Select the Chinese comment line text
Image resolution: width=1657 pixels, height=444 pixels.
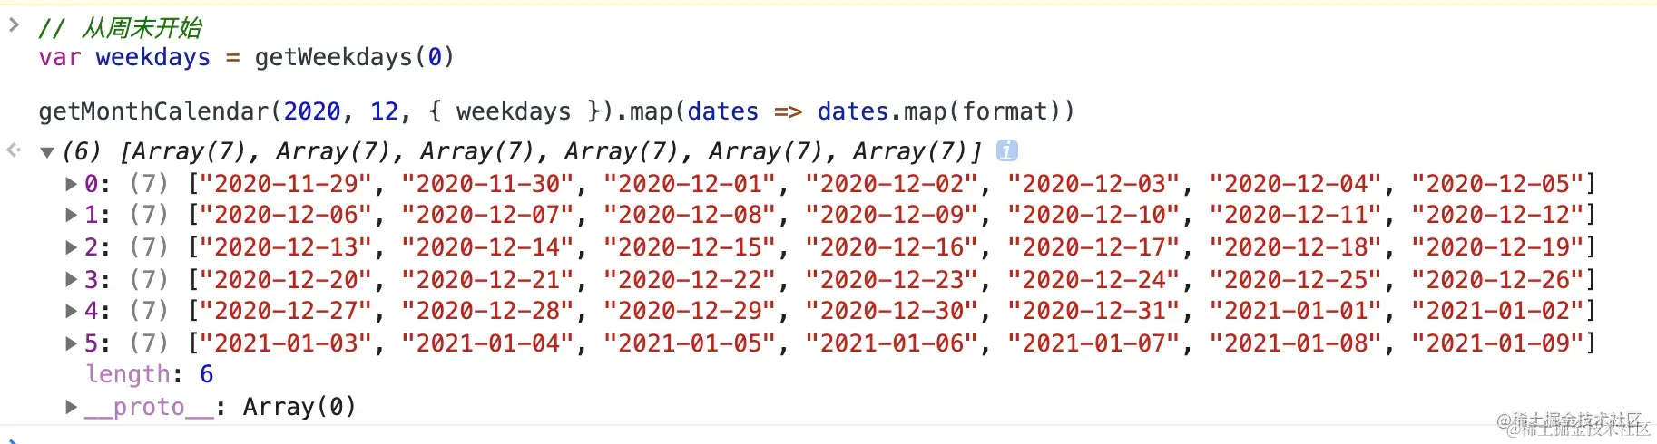pos(120,28)
